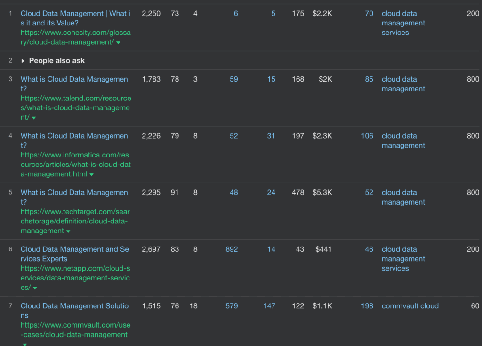Open cohesity Cloud Data Management title link
The image size is (482, 346).
point(75,18)
